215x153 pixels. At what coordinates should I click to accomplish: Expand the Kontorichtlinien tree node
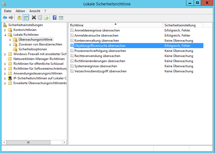pos(5,30)
